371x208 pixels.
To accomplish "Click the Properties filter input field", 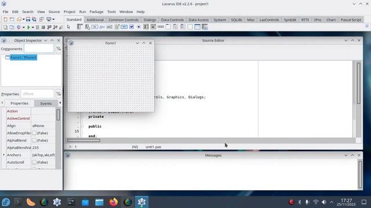I will click(x=37, y=94).
